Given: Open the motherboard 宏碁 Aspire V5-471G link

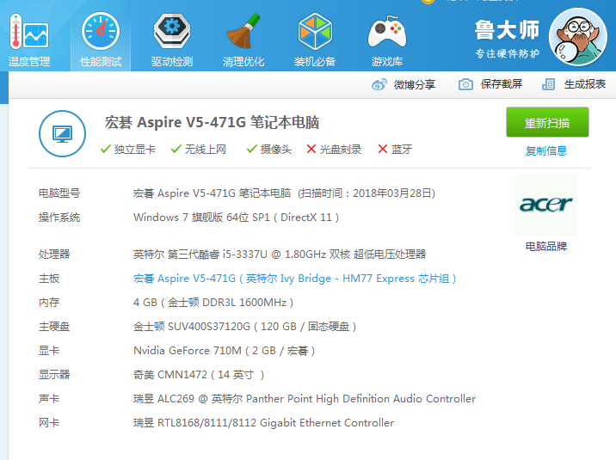Looking at the screenshot, I should 184,279.
